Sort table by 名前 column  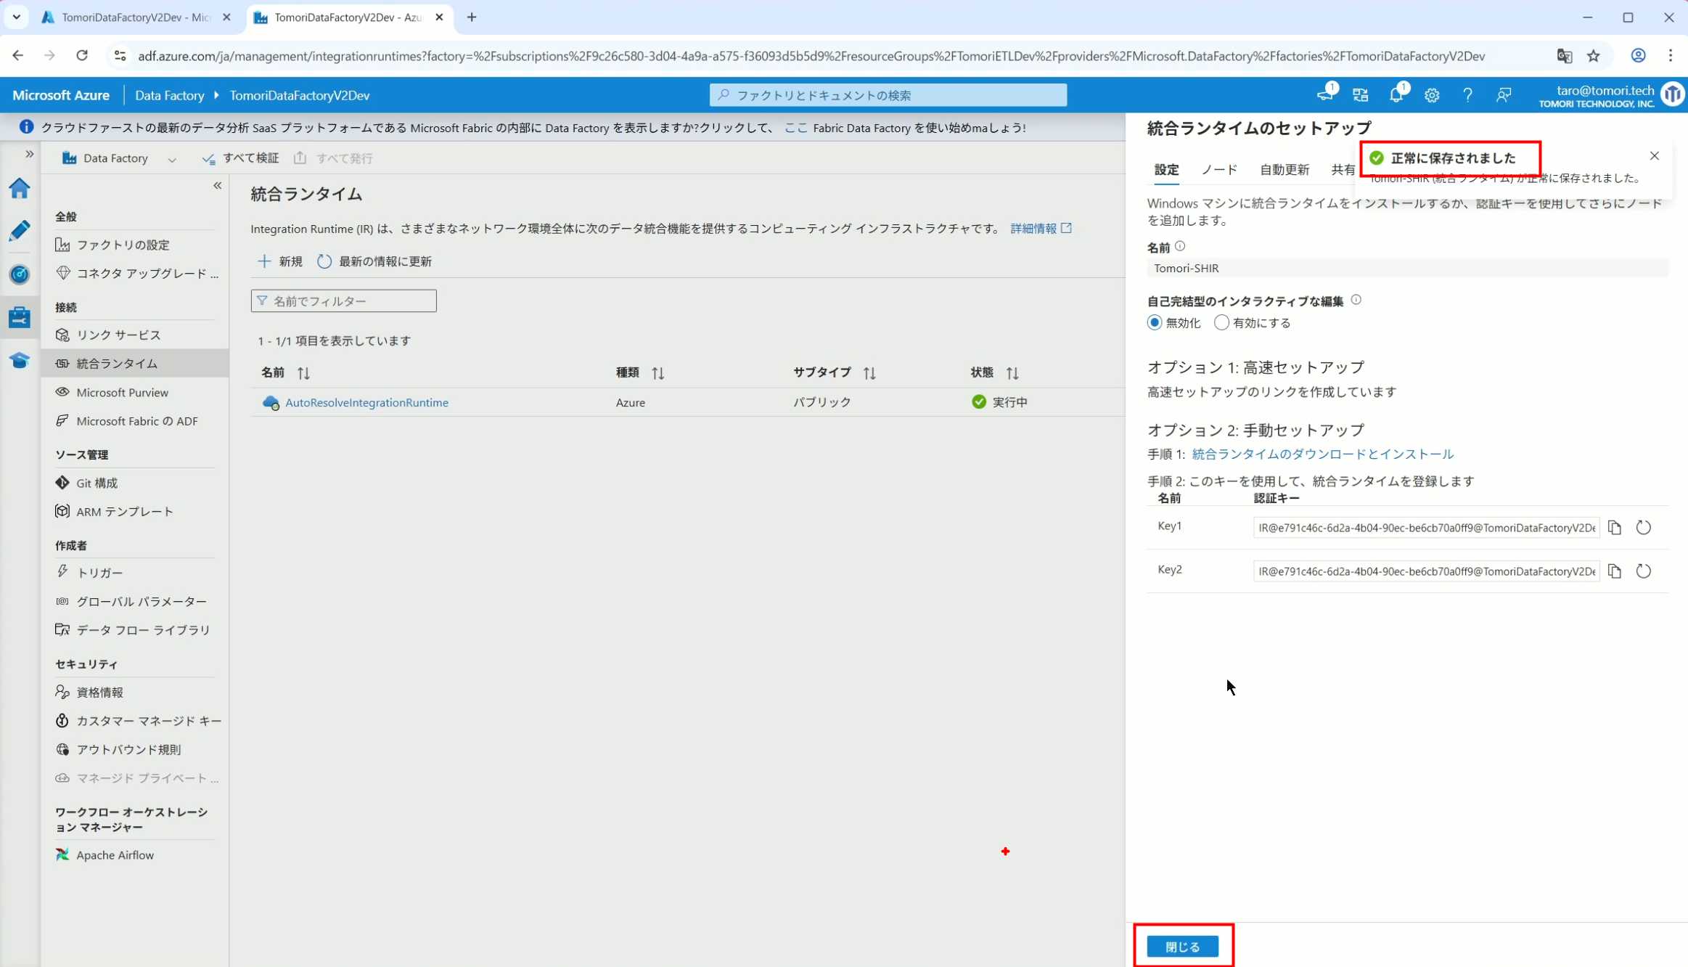(303, 373)
